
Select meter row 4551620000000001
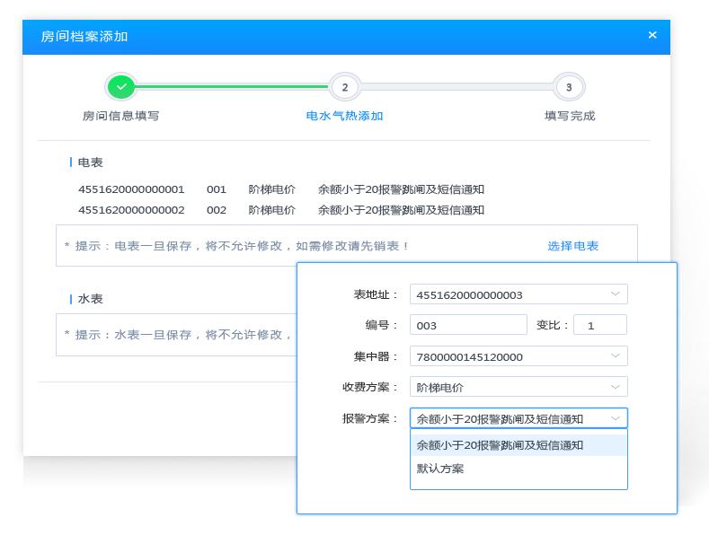point(131,189)
